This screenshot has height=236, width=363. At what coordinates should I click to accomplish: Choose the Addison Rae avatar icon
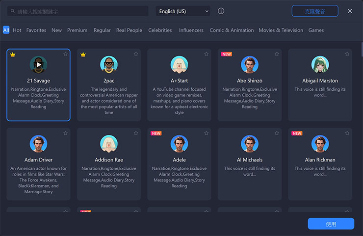click(109, 144)
